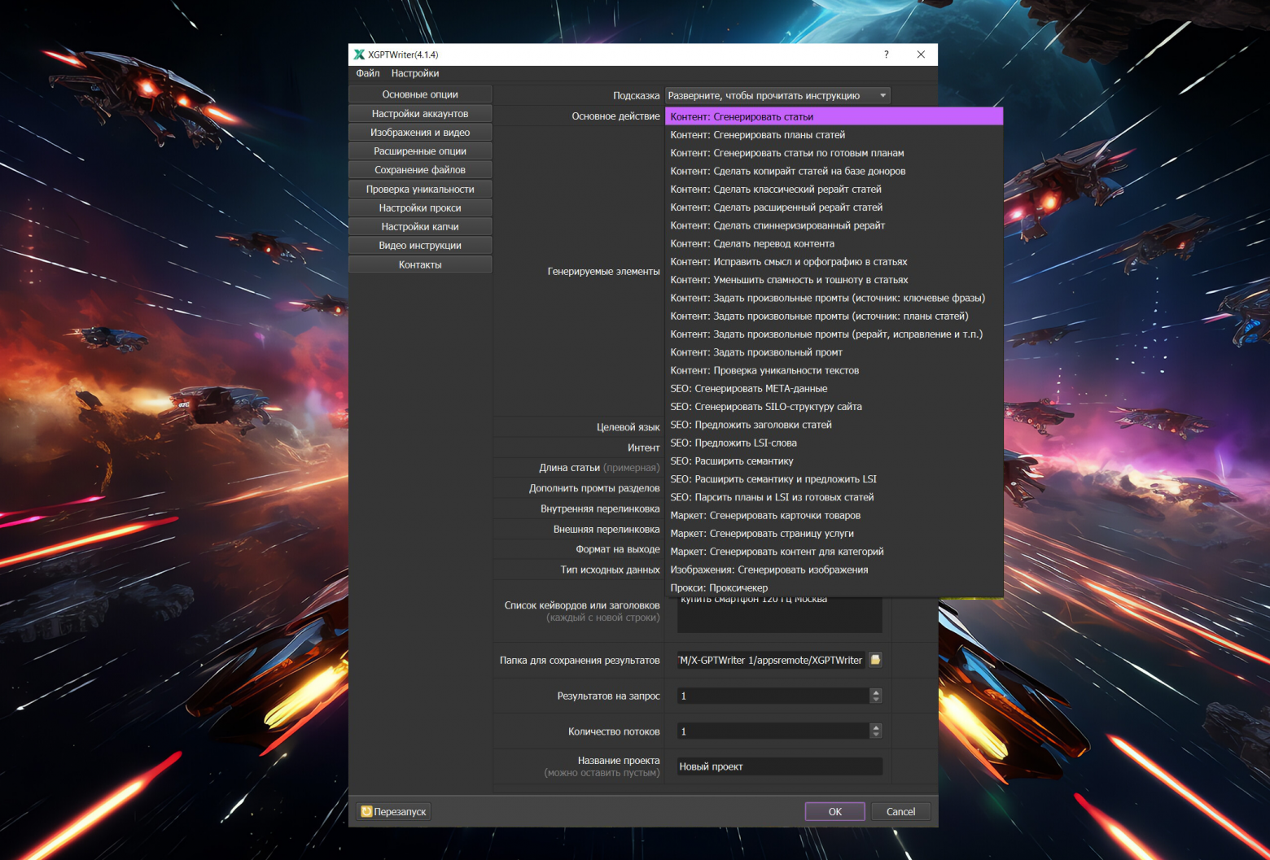Open the Изображения и видео section
Screen dimensions: 1270x860
point(420,133)
